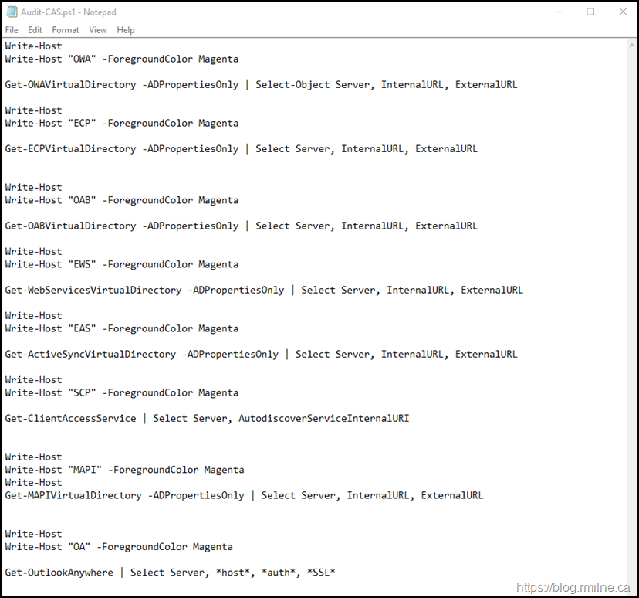Viewport: 639px width, 598px height.
Task: Click the Notepad icon in title bar
Action: coord(11,12)
